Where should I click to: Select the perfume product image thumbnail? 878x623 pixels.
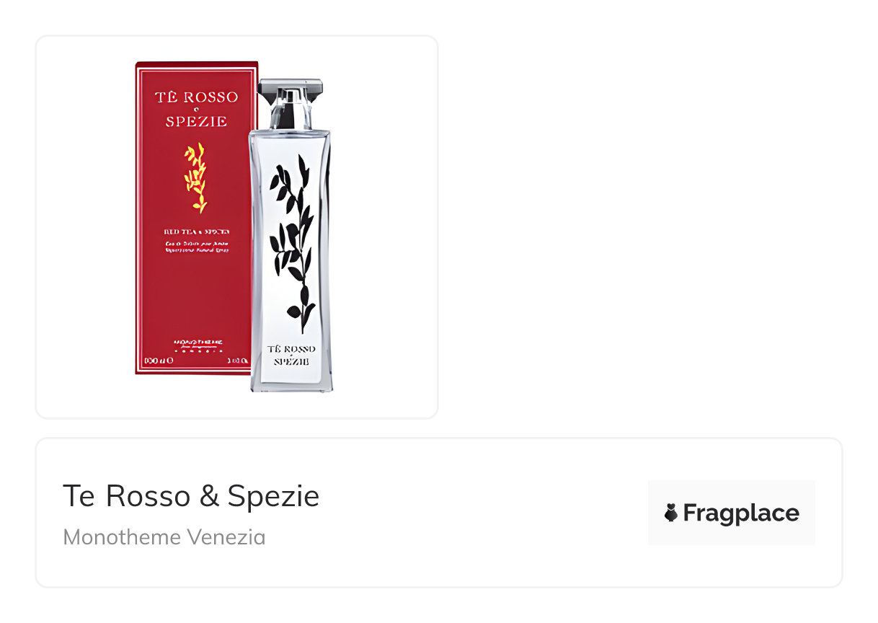236,227
